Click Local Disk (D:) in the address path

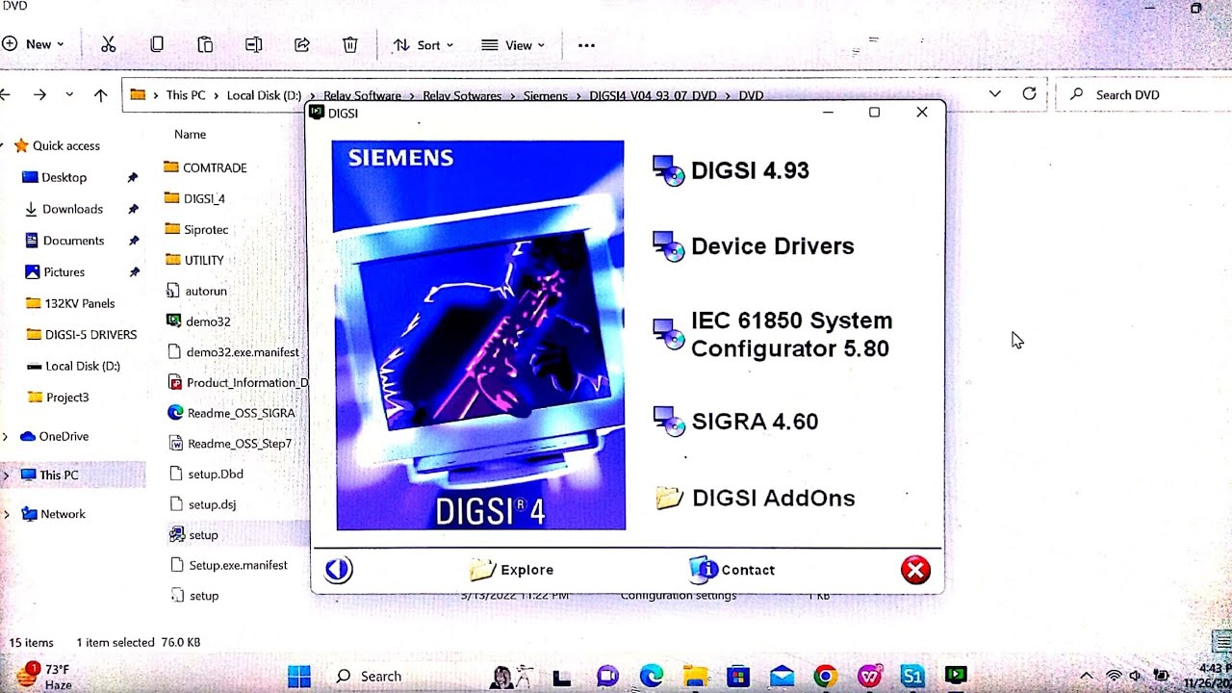click(264, 95)
